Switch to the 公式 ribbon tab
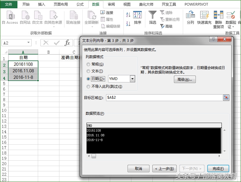Viewport: 241px width, 182px height. click(x=80, y=4)
